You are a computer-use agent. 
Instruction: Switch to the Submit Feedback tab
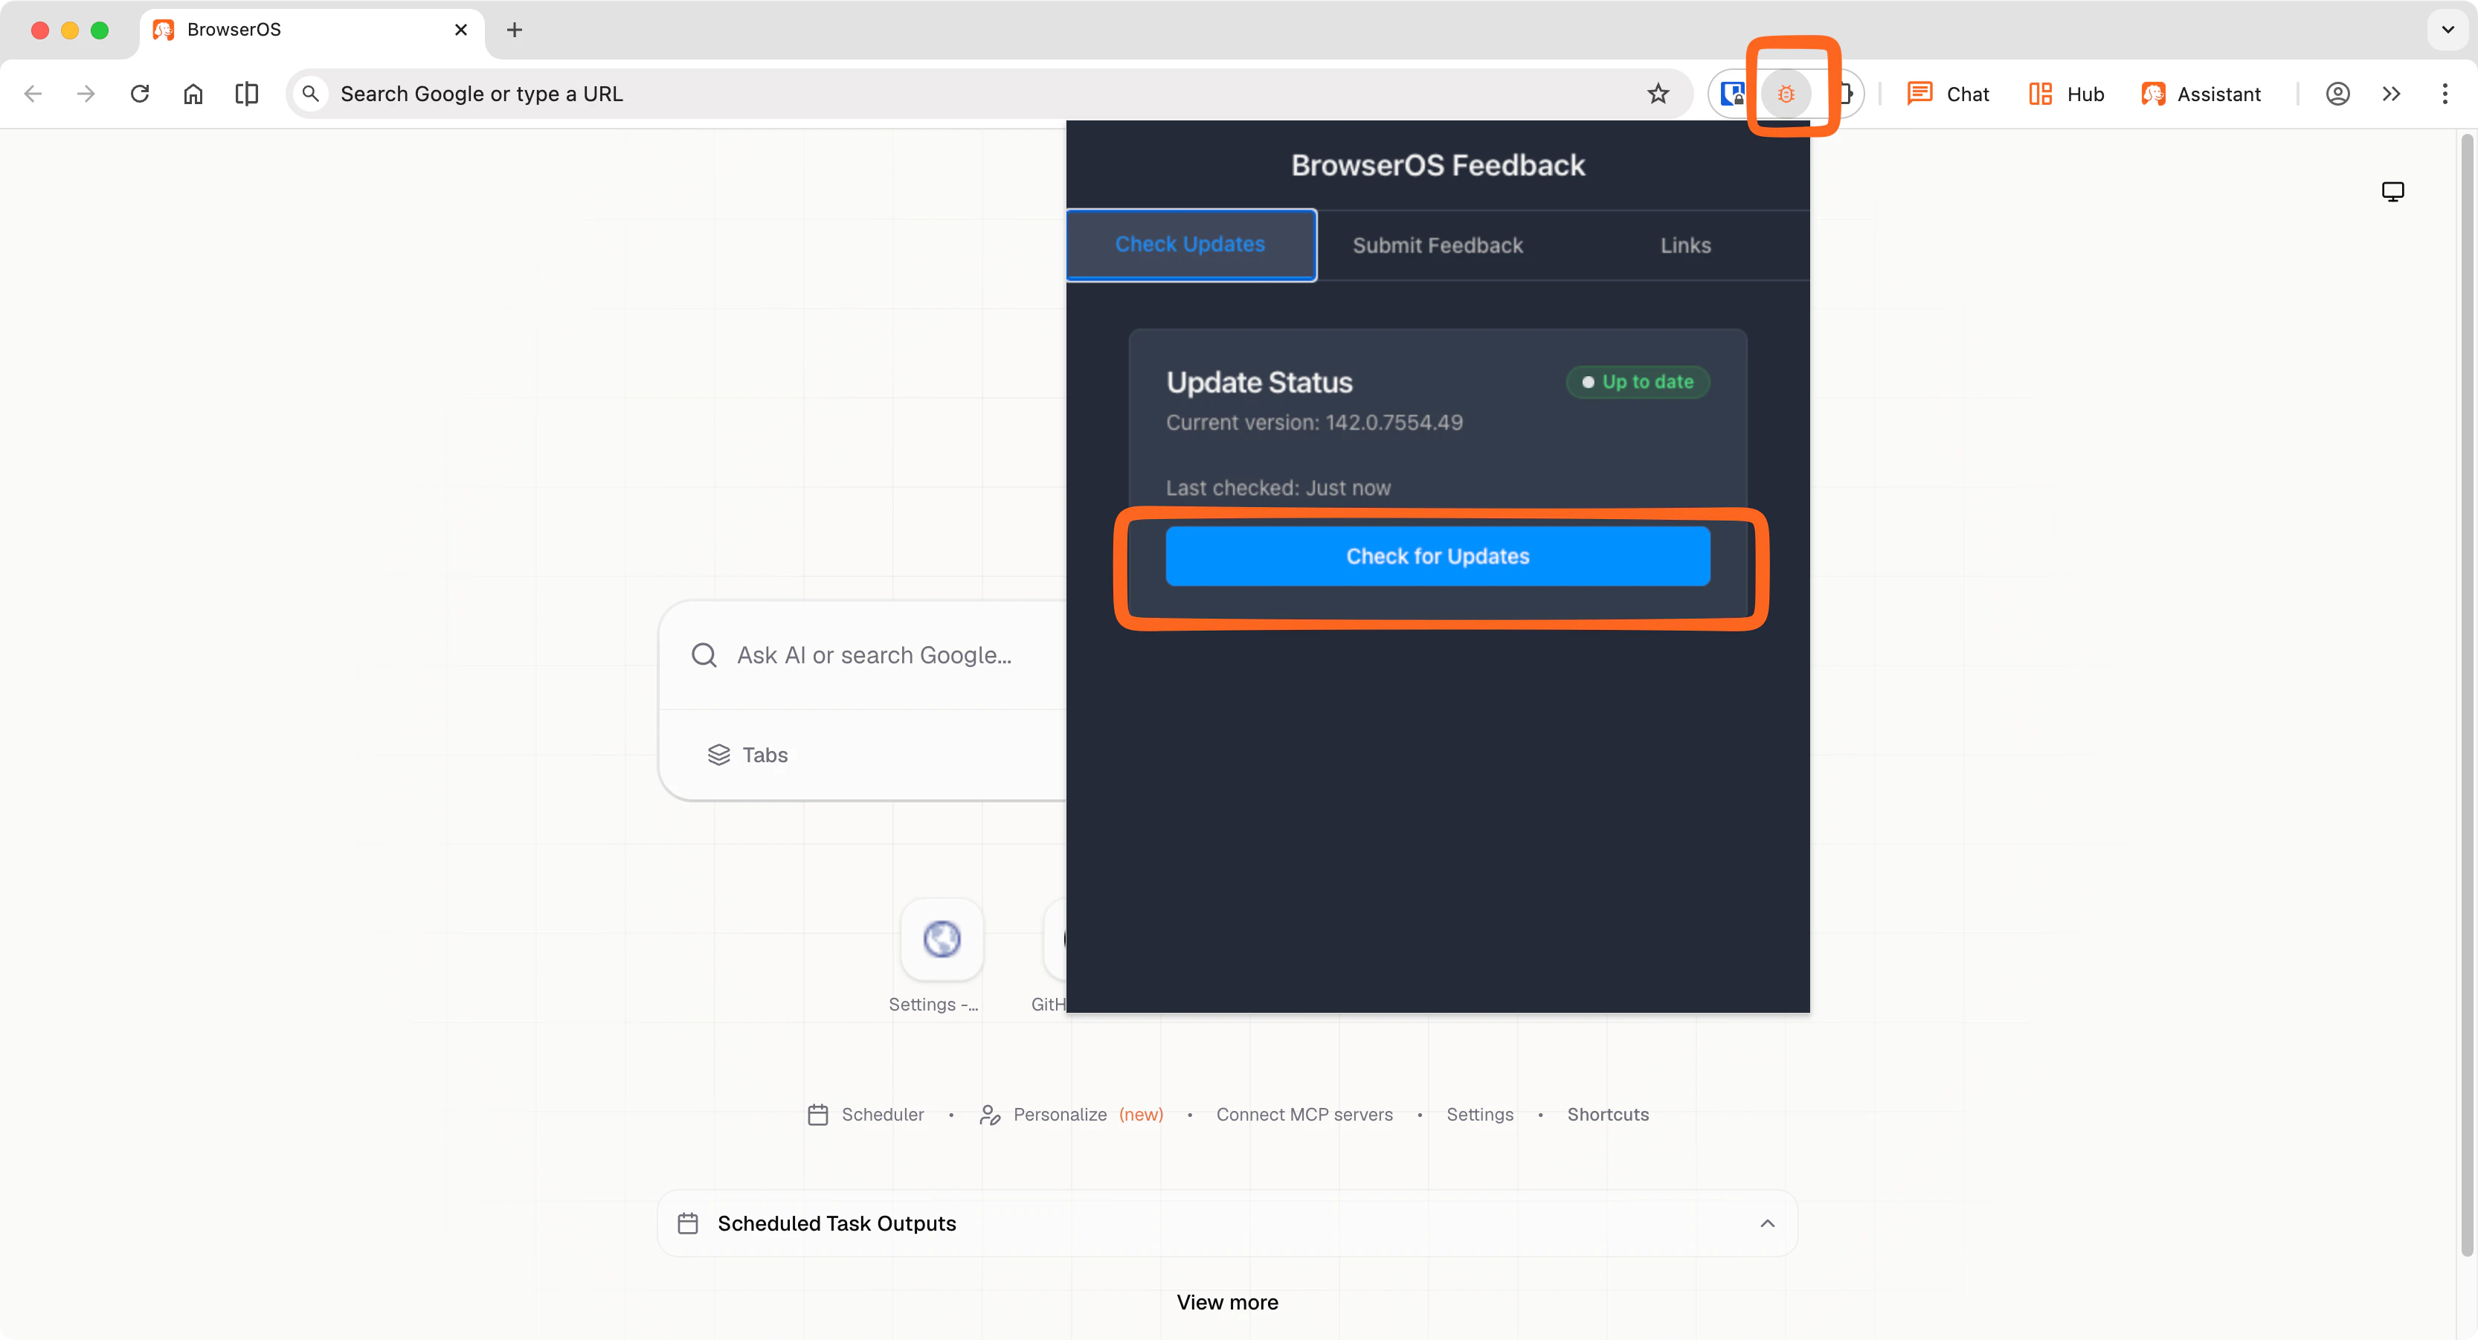[1436, 245]
